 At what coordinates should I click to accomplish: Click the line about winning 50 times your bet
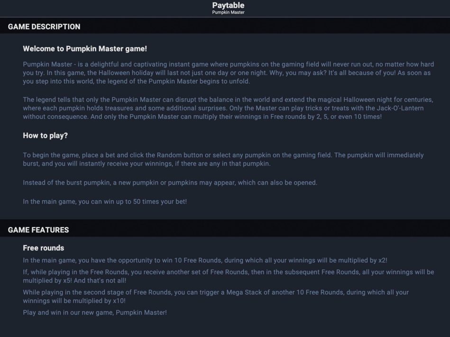tap(105, 202)
